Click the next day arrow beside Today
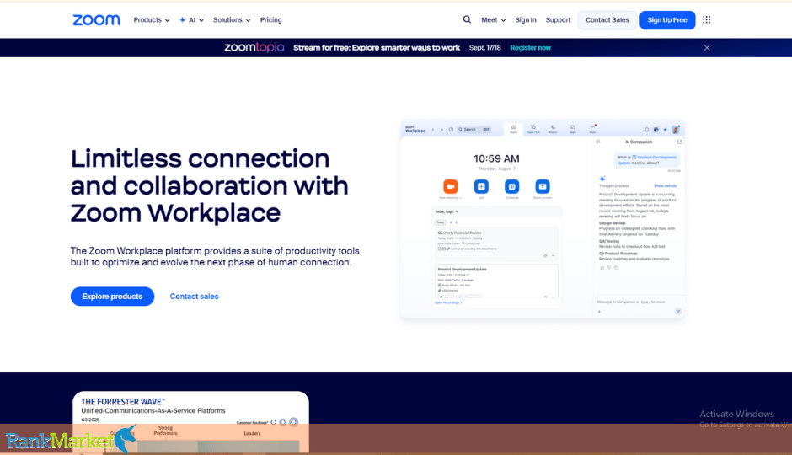This screenshot has width=792, height=455. [456, 222]
